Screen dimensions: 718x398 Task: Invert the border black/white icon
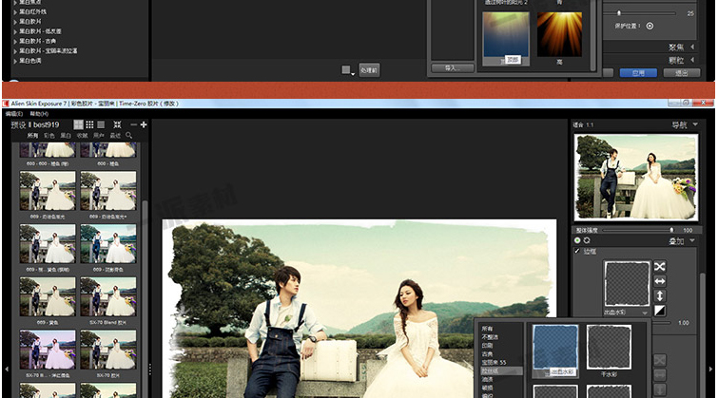pos(659,311)
